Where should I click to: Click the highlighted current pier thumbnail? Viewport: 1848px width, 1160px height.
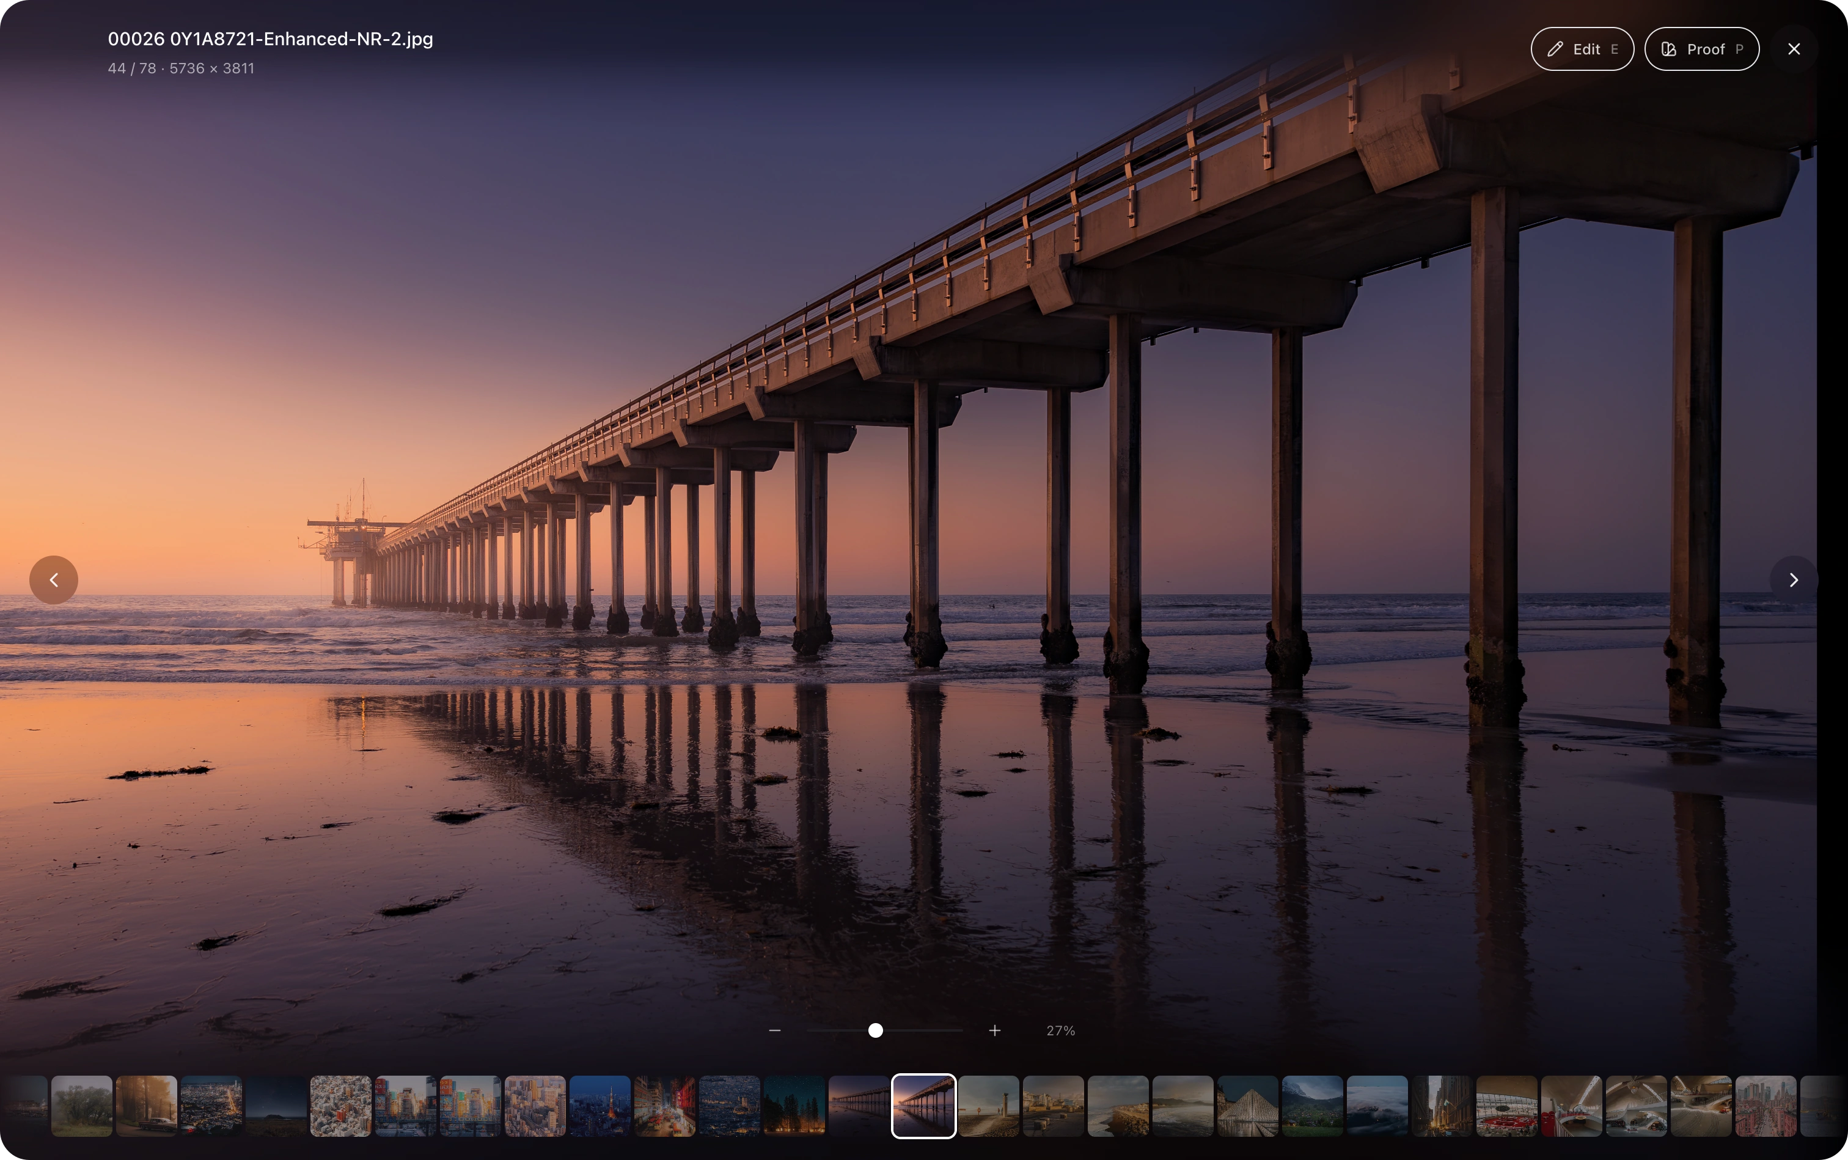pos(923,1106)
